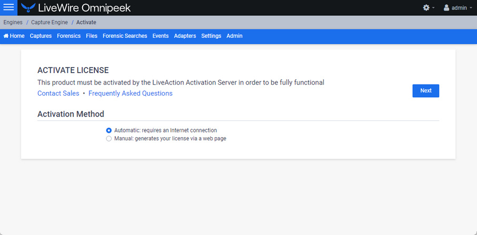Open the Settings menu item

pos(211,36)
